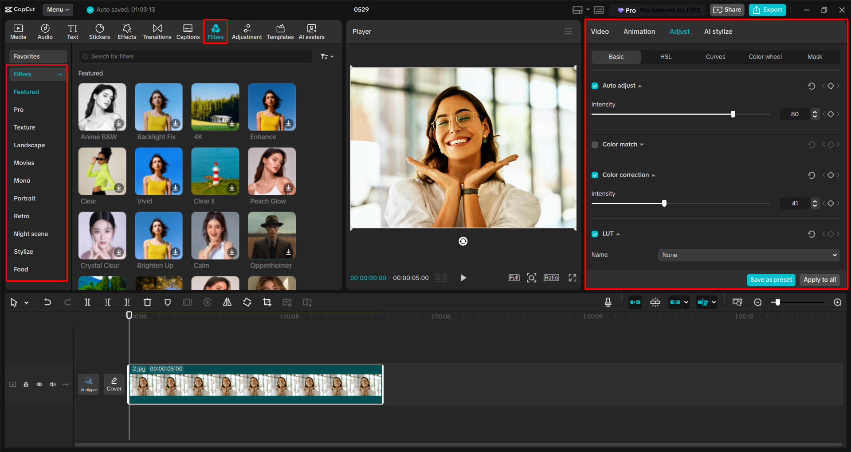Open the Transitions panel
Viewport: 851px width, 452px height.
(x=157, y=31)
